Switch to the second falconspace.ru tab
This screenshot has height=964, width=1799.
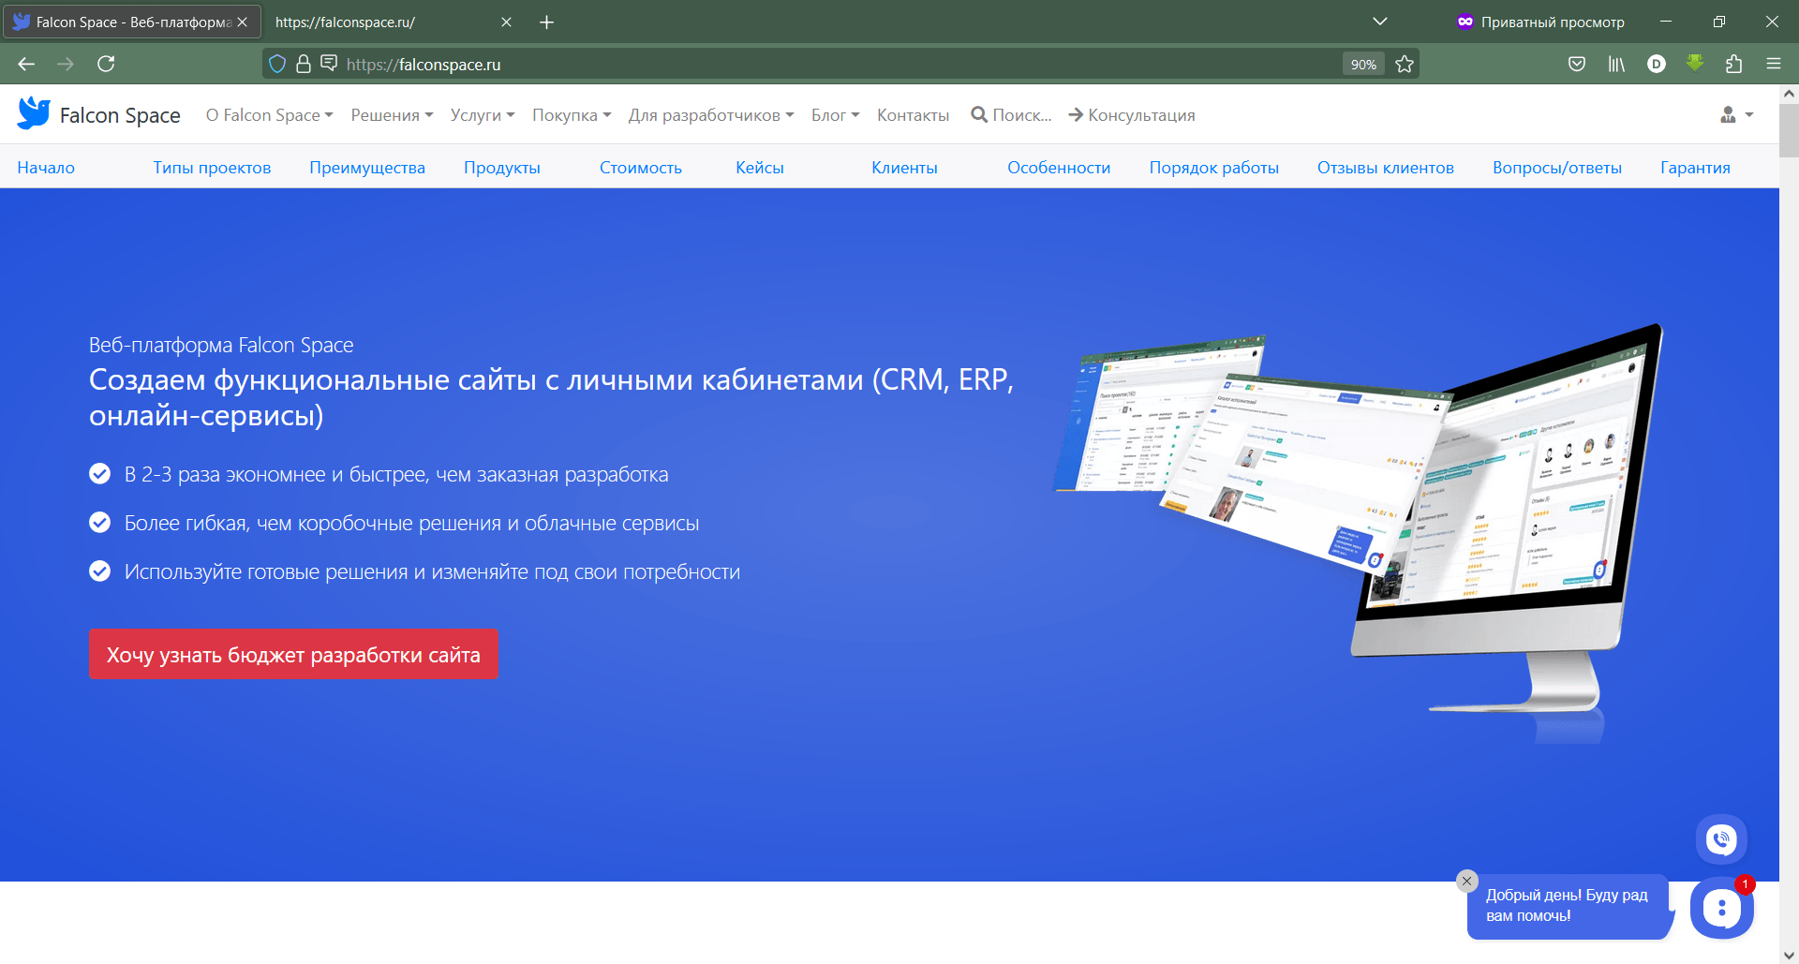(x=394, y=22)
